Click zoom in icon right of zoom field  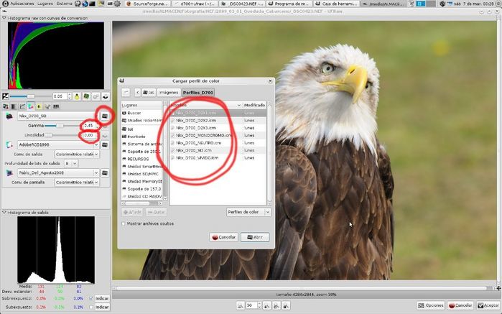pyautogui.click(x=266, y=305)
